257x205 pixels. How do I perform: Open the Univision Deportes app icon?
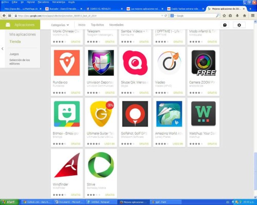101,63
